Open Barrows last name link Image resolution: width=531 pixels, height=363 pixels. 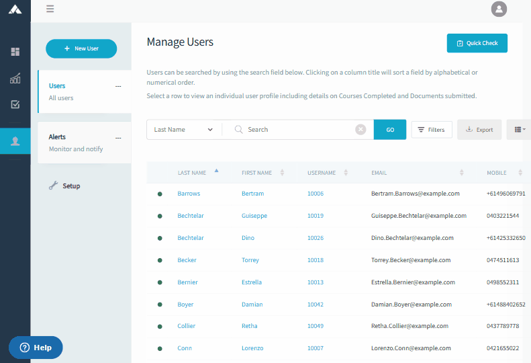(189, 194)
